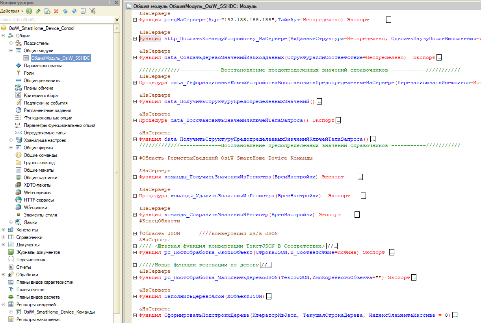Click the Copy object icon

point(47,11)
